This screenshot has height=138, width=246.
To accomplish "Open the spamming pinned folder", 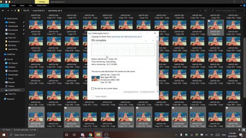I will click(13, 49).
